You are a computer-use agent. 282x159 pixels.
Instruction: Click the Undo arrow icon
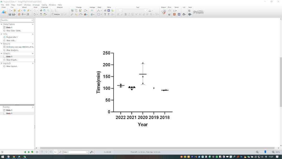[x=34, y=14]
